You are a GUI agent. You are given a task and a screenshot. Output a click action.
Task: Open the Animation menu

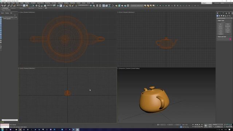(33, 3)
